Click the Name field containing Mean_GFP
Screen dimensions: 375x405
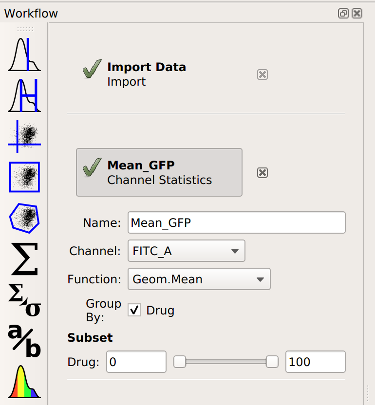[237, 222]
